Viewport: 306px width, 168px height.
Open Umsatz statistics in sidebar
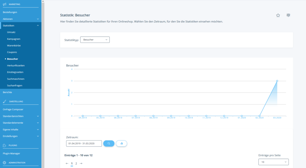click(x=11, y=32)
